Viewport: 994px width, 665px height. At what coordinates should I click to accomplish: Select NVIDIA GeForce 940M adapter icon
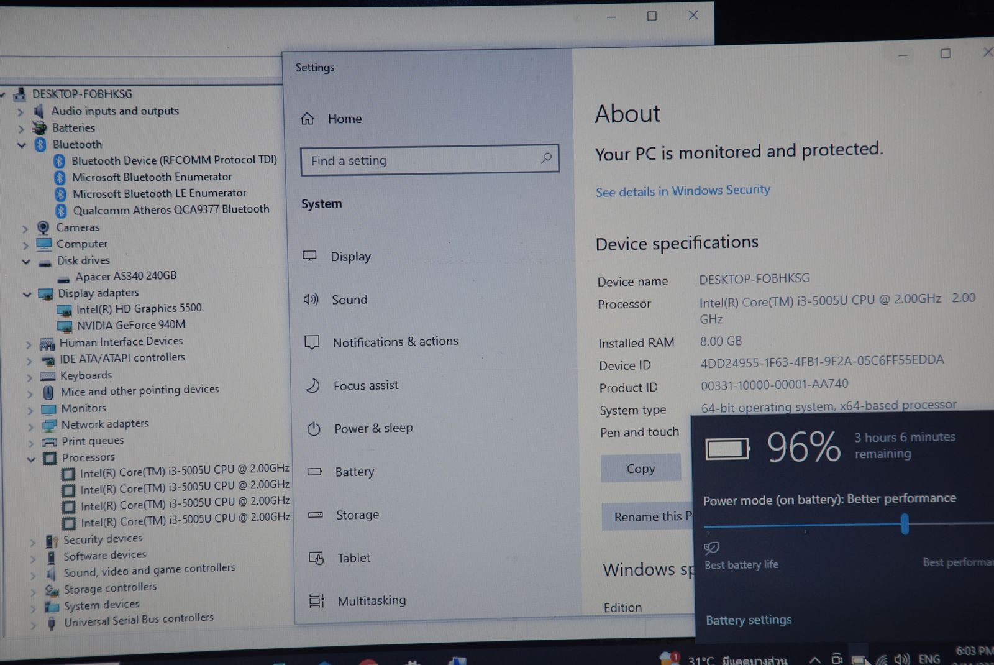[x=65, y=326]
